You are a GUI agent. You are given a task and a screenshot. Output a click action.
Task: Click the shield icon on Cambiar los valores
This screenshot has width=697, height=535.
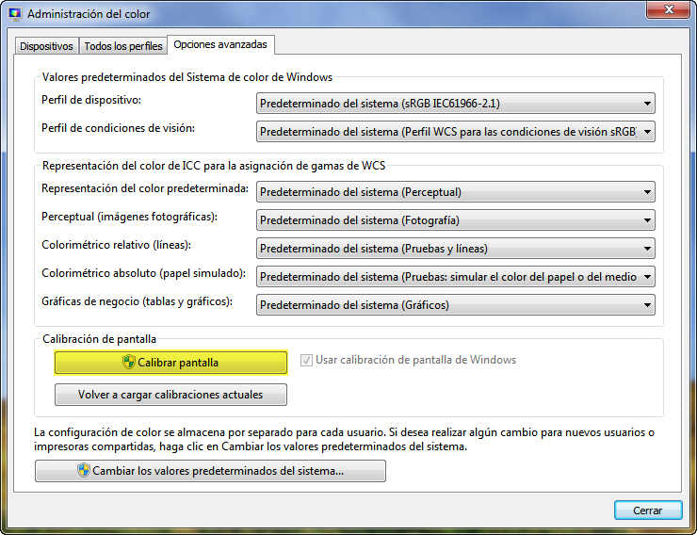84,470
